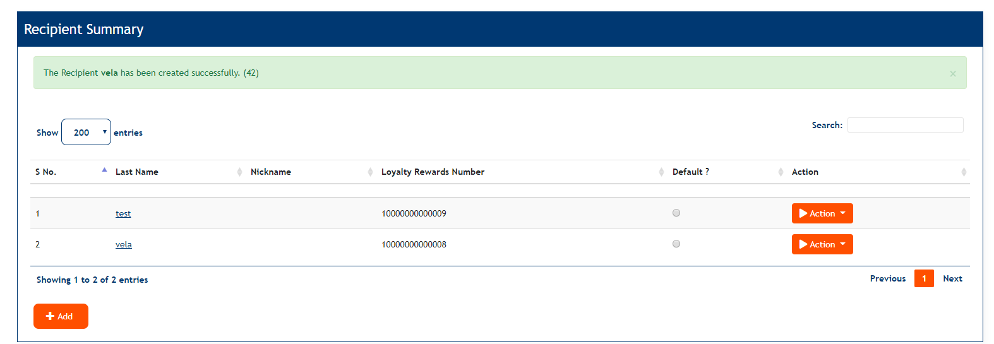Click the Add recipient button

[61, 316]
